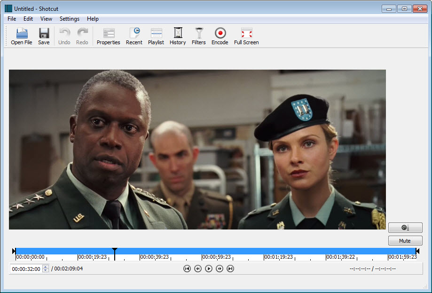Viewport: 432px width, 293px height.
Task: Click the in/out time display --:--:--:--
Action: click(x=373, y=269)
